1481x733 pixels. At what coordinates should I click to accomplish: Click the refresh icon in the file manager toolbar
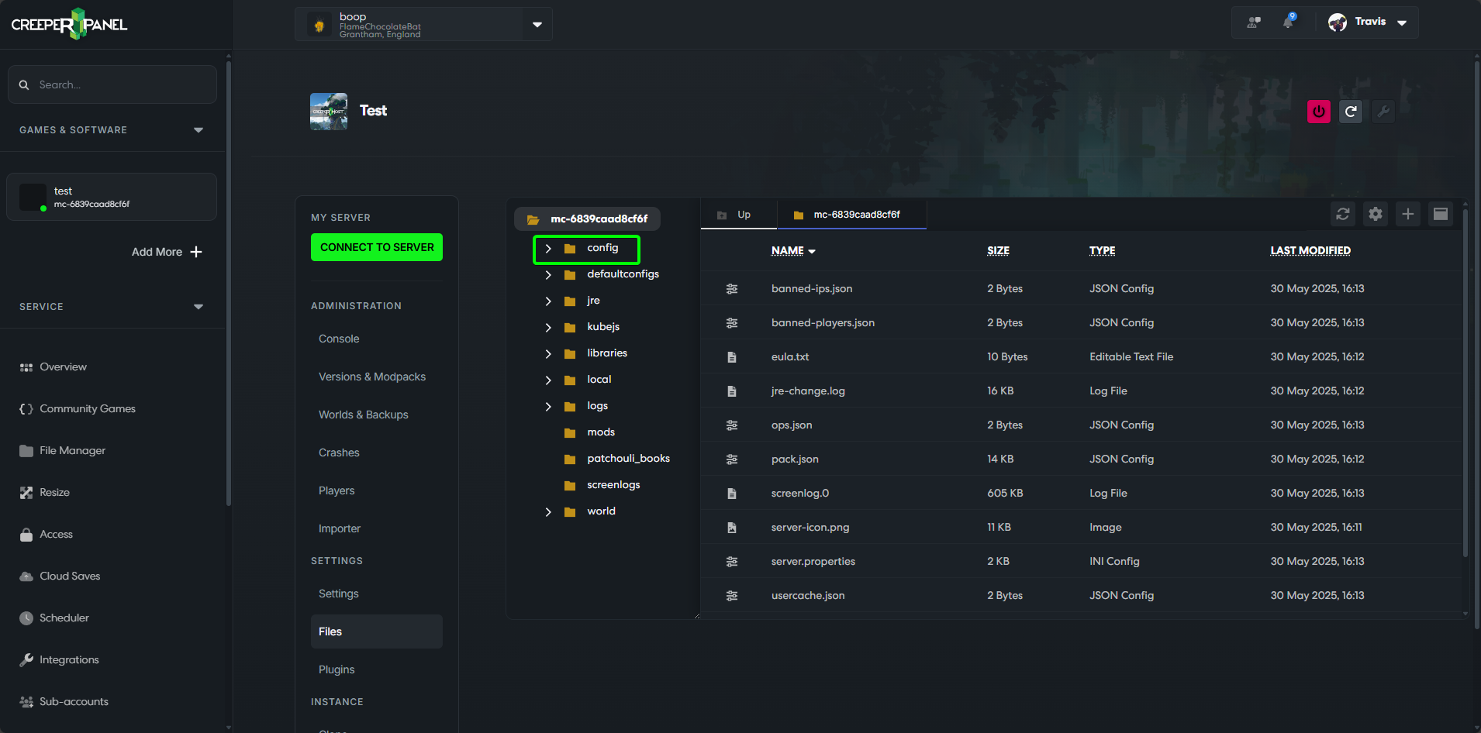point(1343,214)
